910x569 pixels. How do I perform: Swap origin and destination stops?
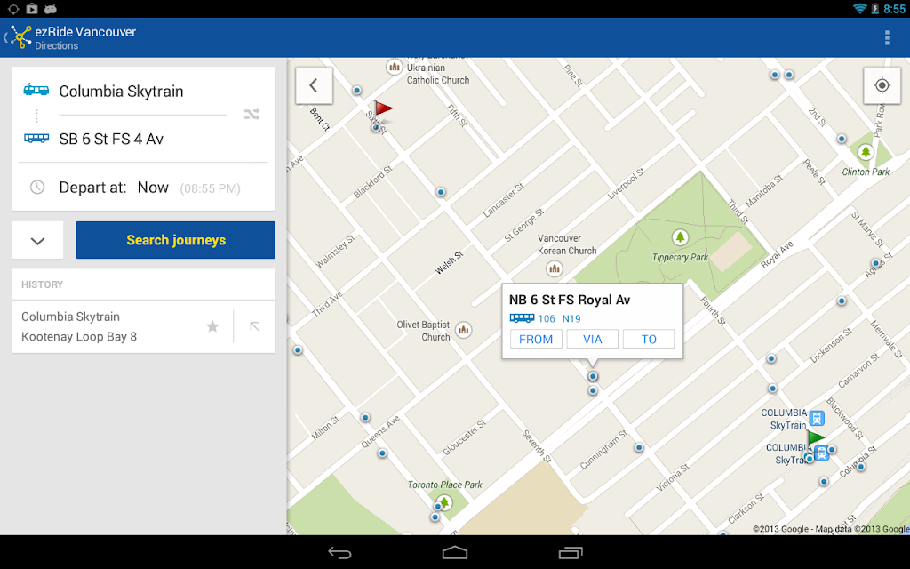251,115
